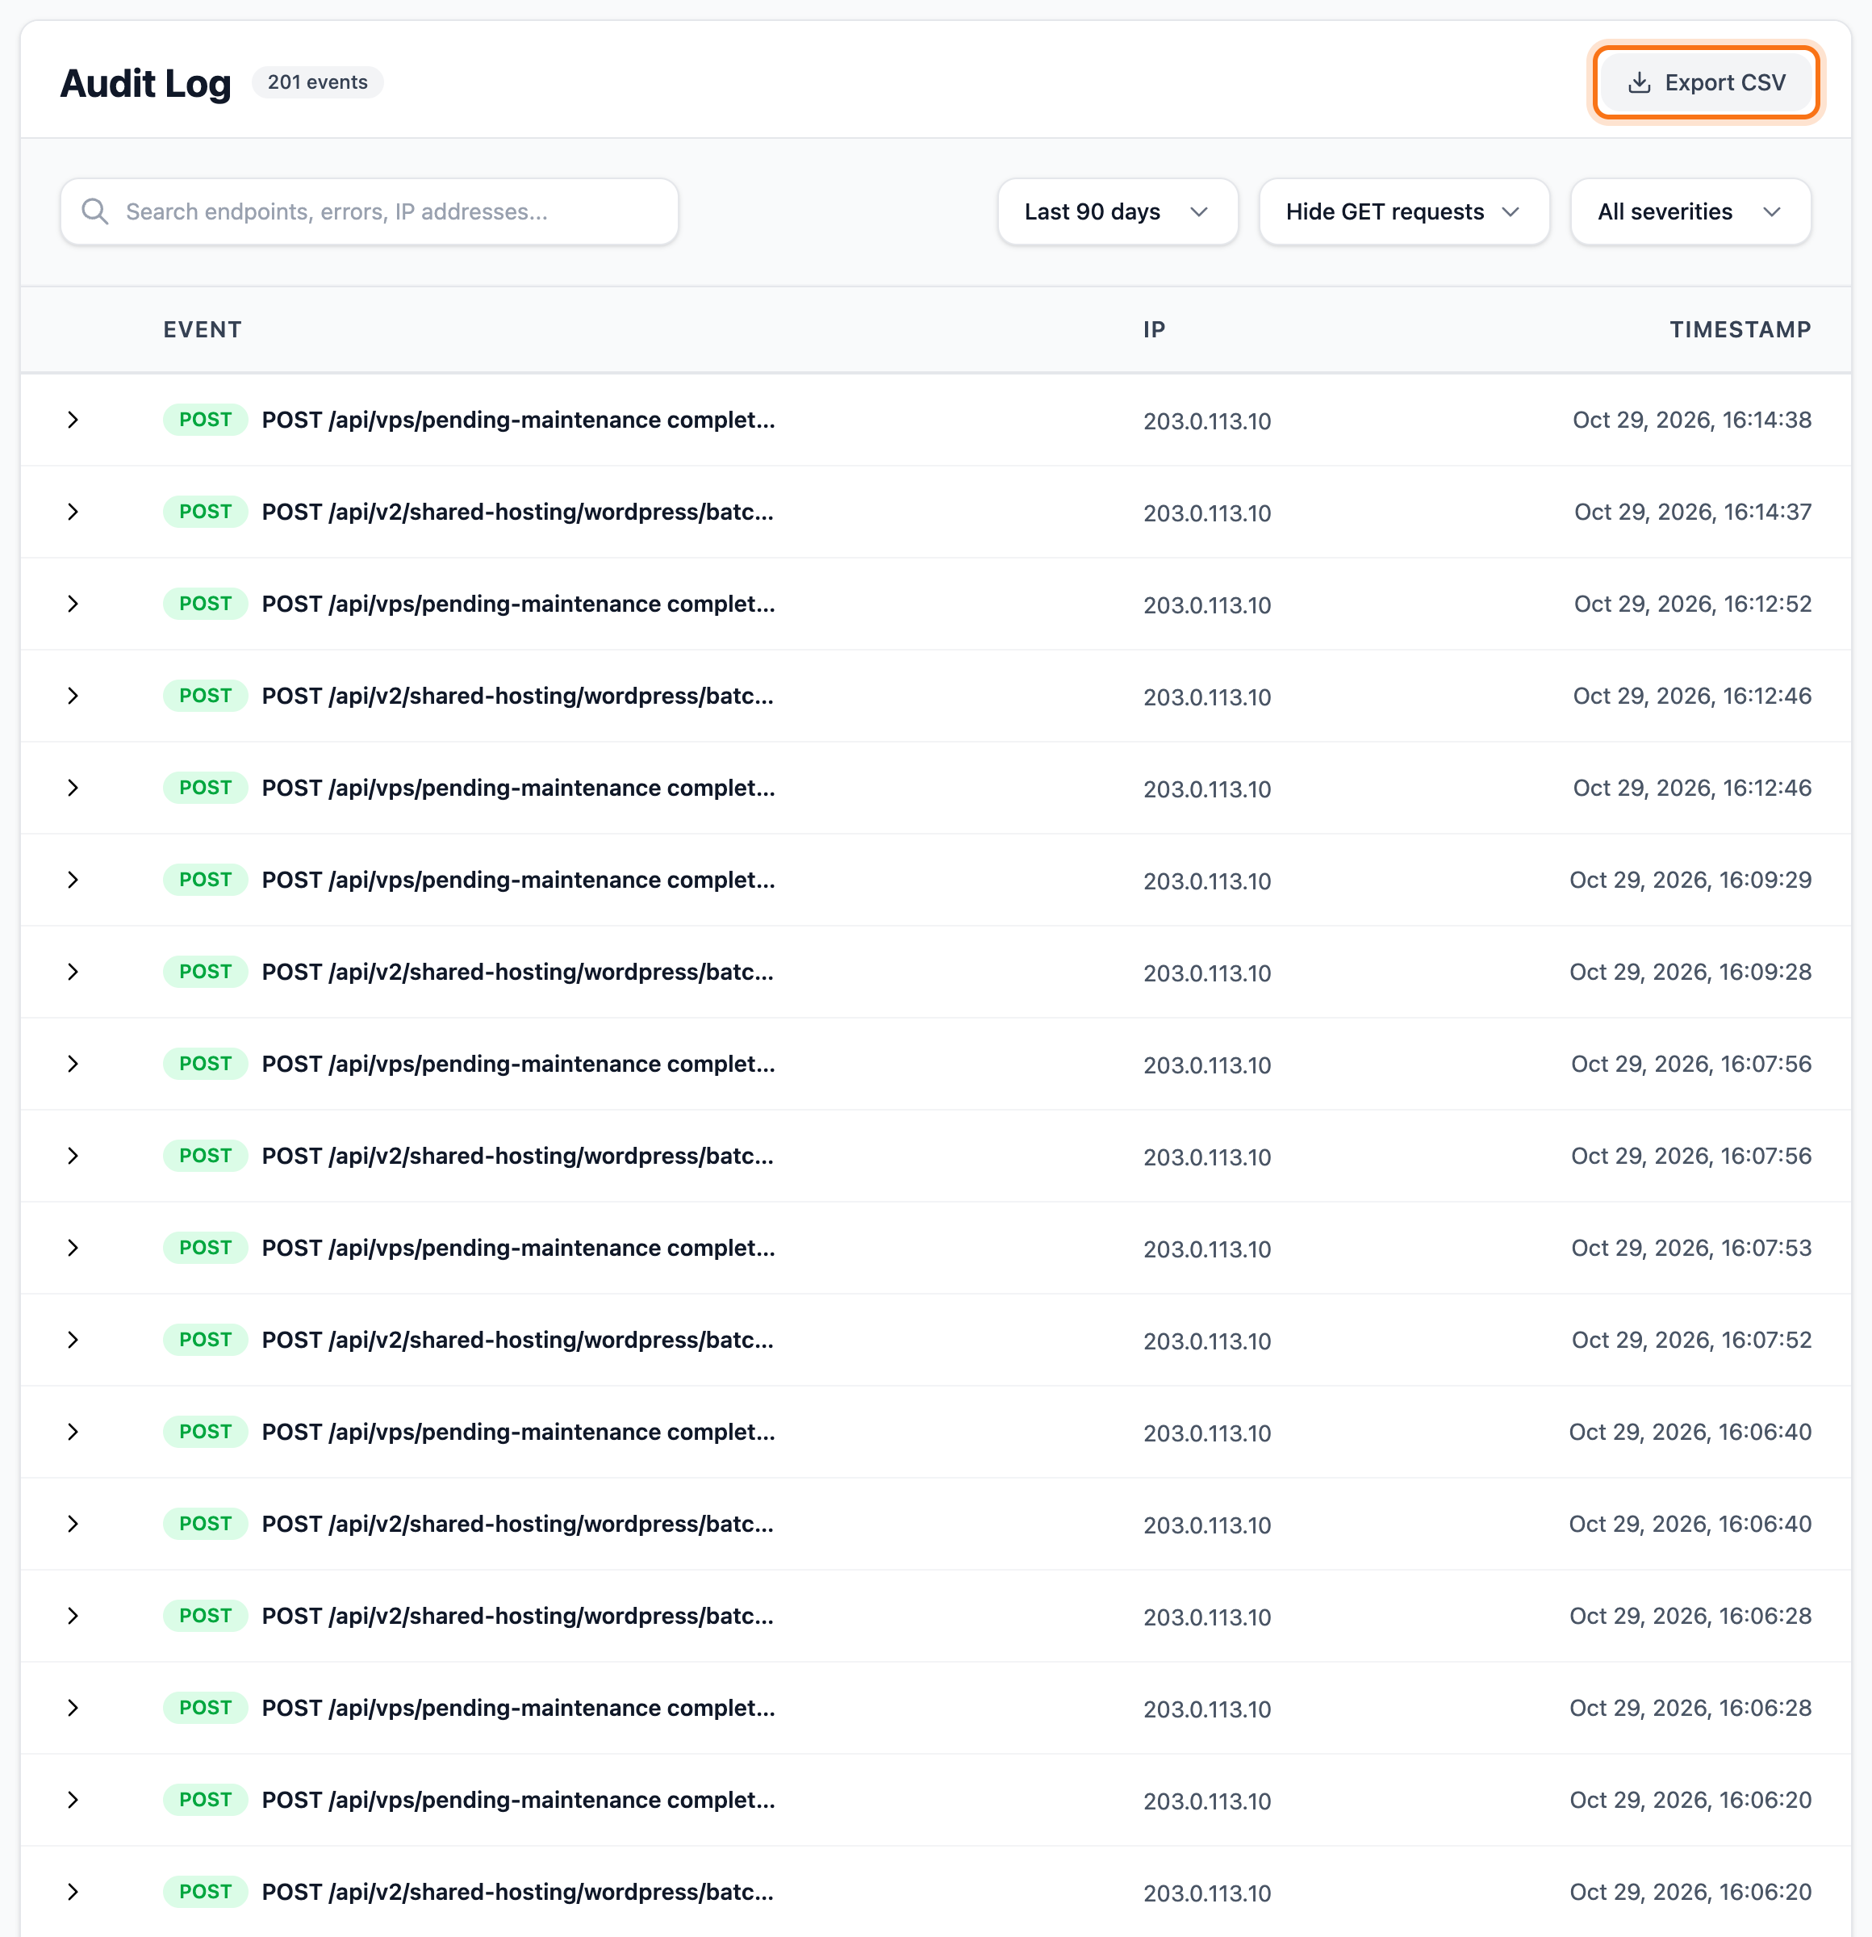
Task: Open the All severities dropdown
Action: (1690, 211)
